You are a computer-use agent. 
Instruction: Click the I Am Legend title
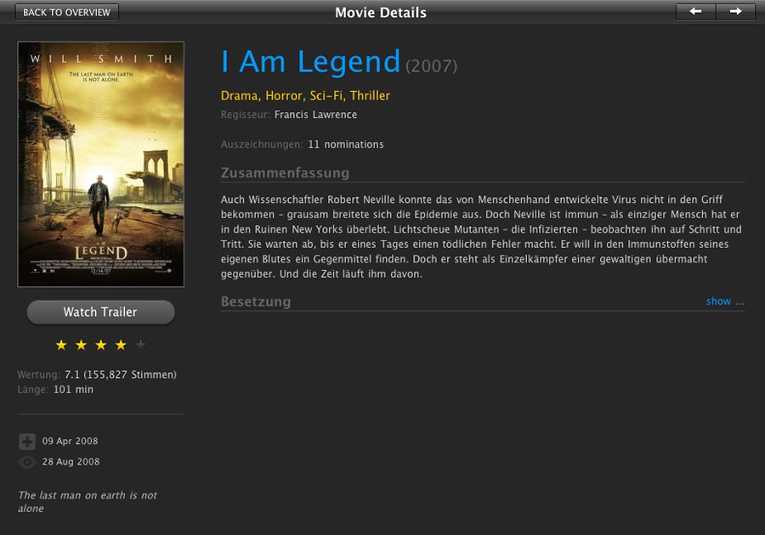(311, 62)
